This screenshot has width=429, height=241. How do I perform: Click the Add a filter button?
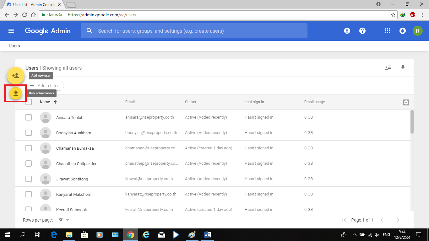[x=45, y=86]
